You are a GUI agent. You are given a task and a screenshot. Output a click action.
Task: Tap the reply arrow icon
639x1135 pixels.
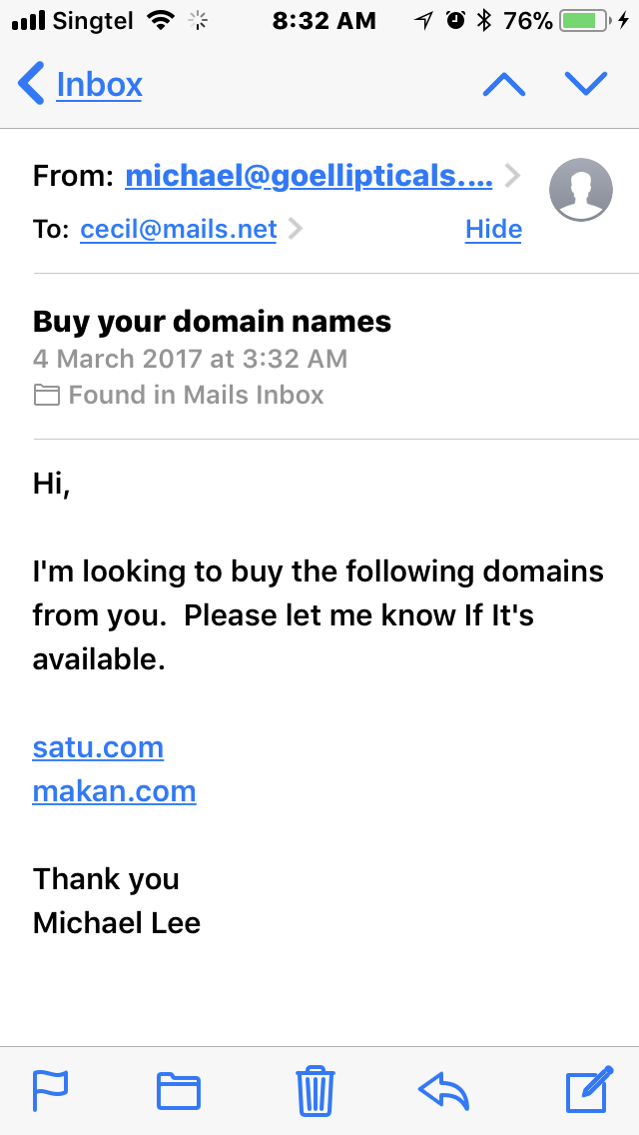(443, 1090)
